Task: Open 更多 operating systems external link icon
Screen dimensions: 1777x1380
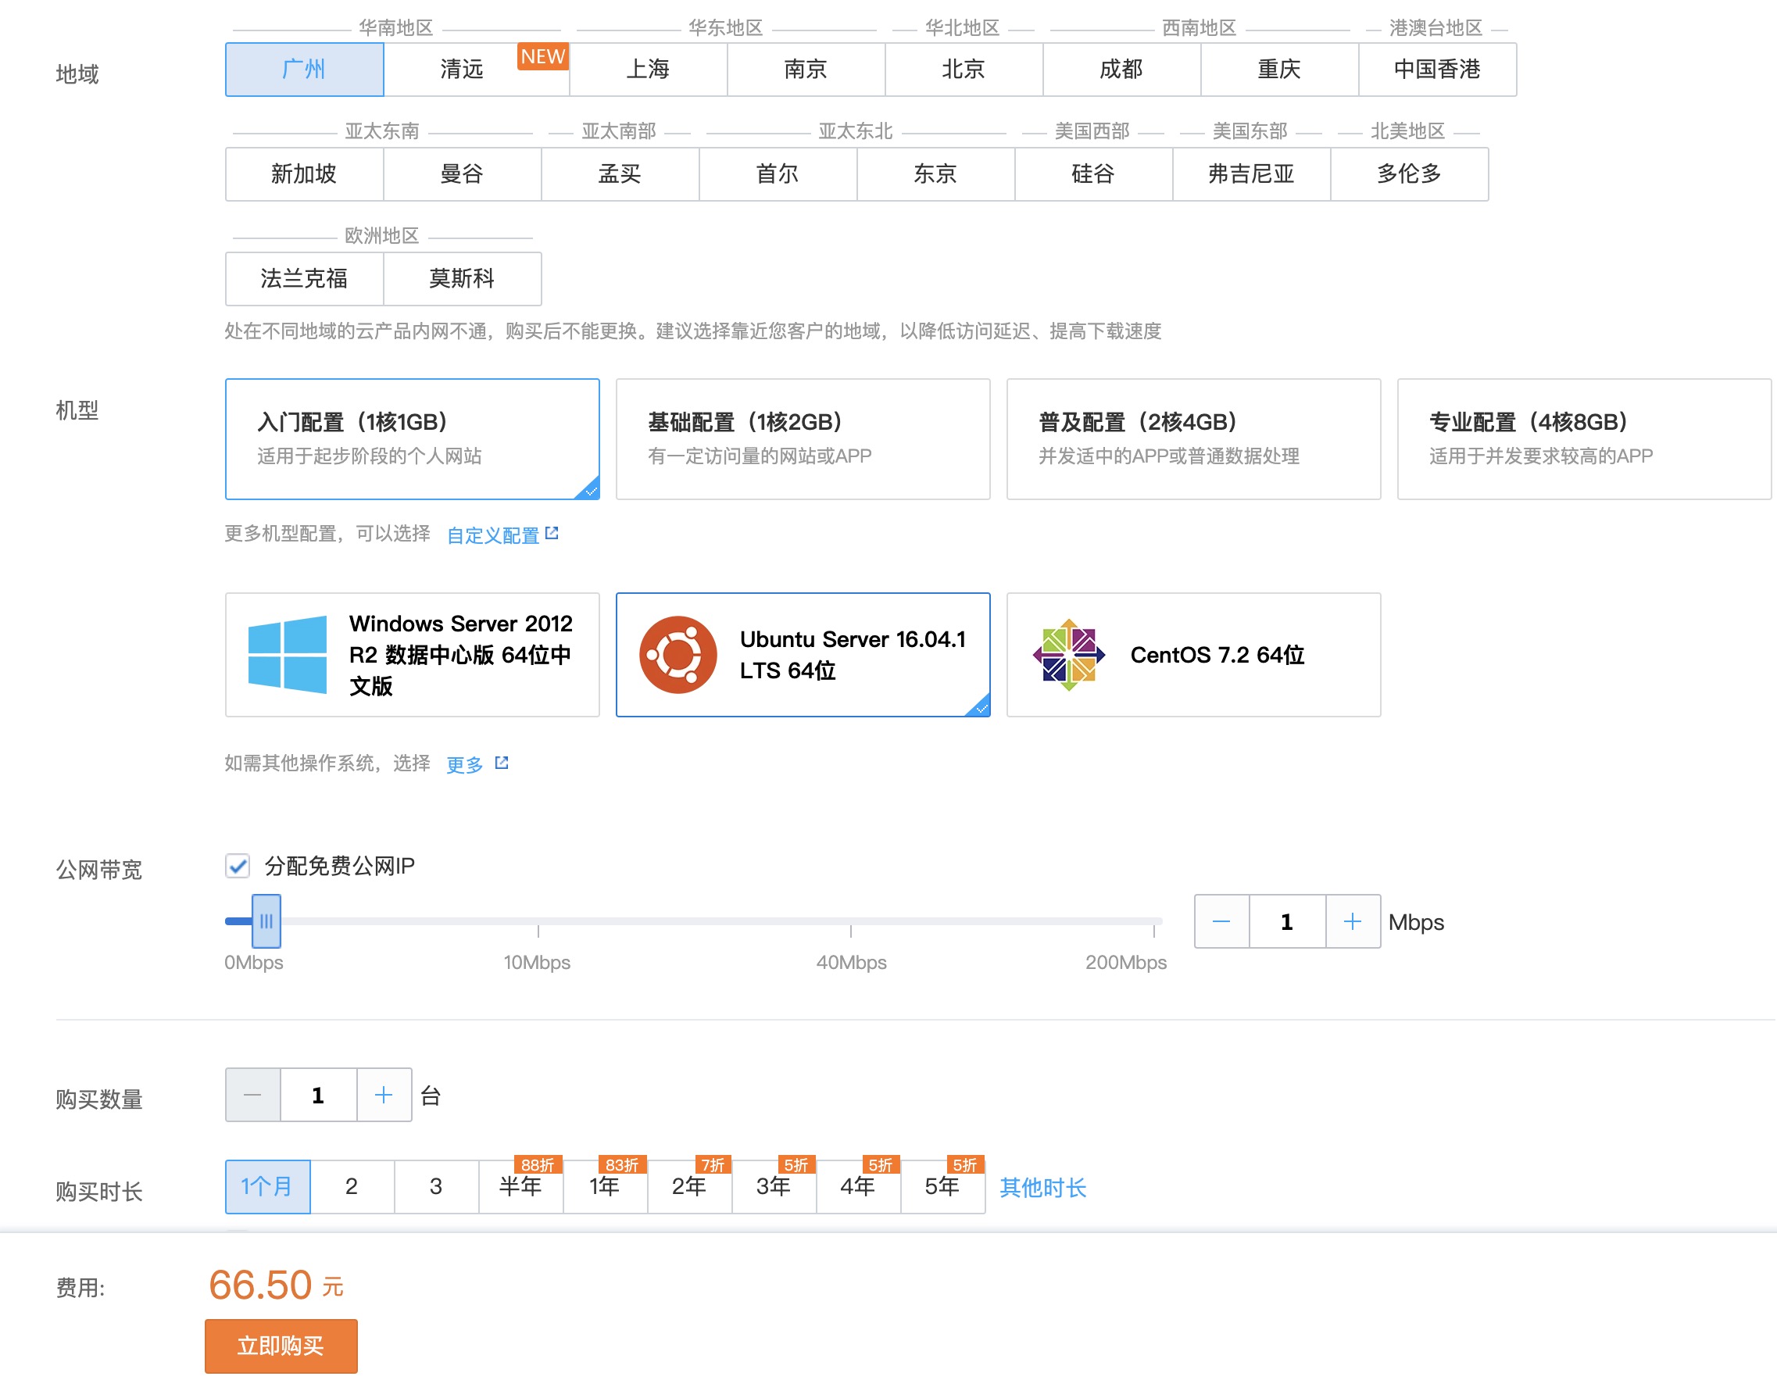Action: point(502,762)
